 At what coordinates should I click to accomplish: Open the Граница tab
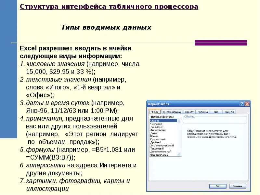coord(202,112)
